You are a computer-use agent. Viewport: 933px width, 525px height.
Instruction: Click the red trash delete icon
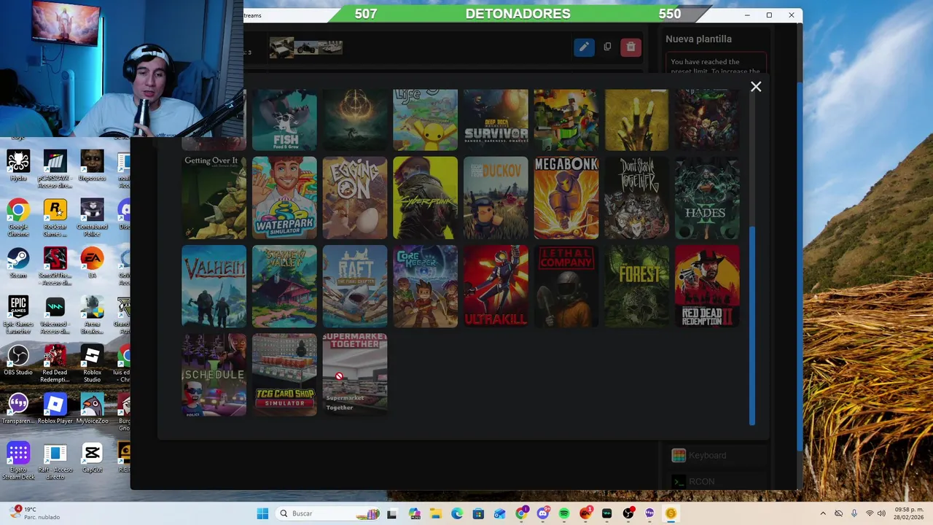click(x=631, y=47)
